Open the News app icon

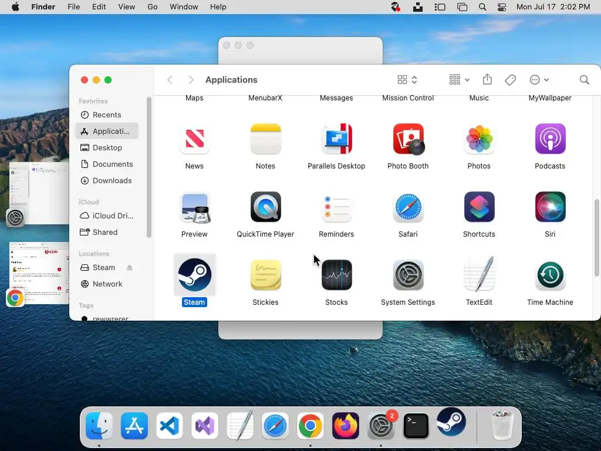click(x=194, y=139)
